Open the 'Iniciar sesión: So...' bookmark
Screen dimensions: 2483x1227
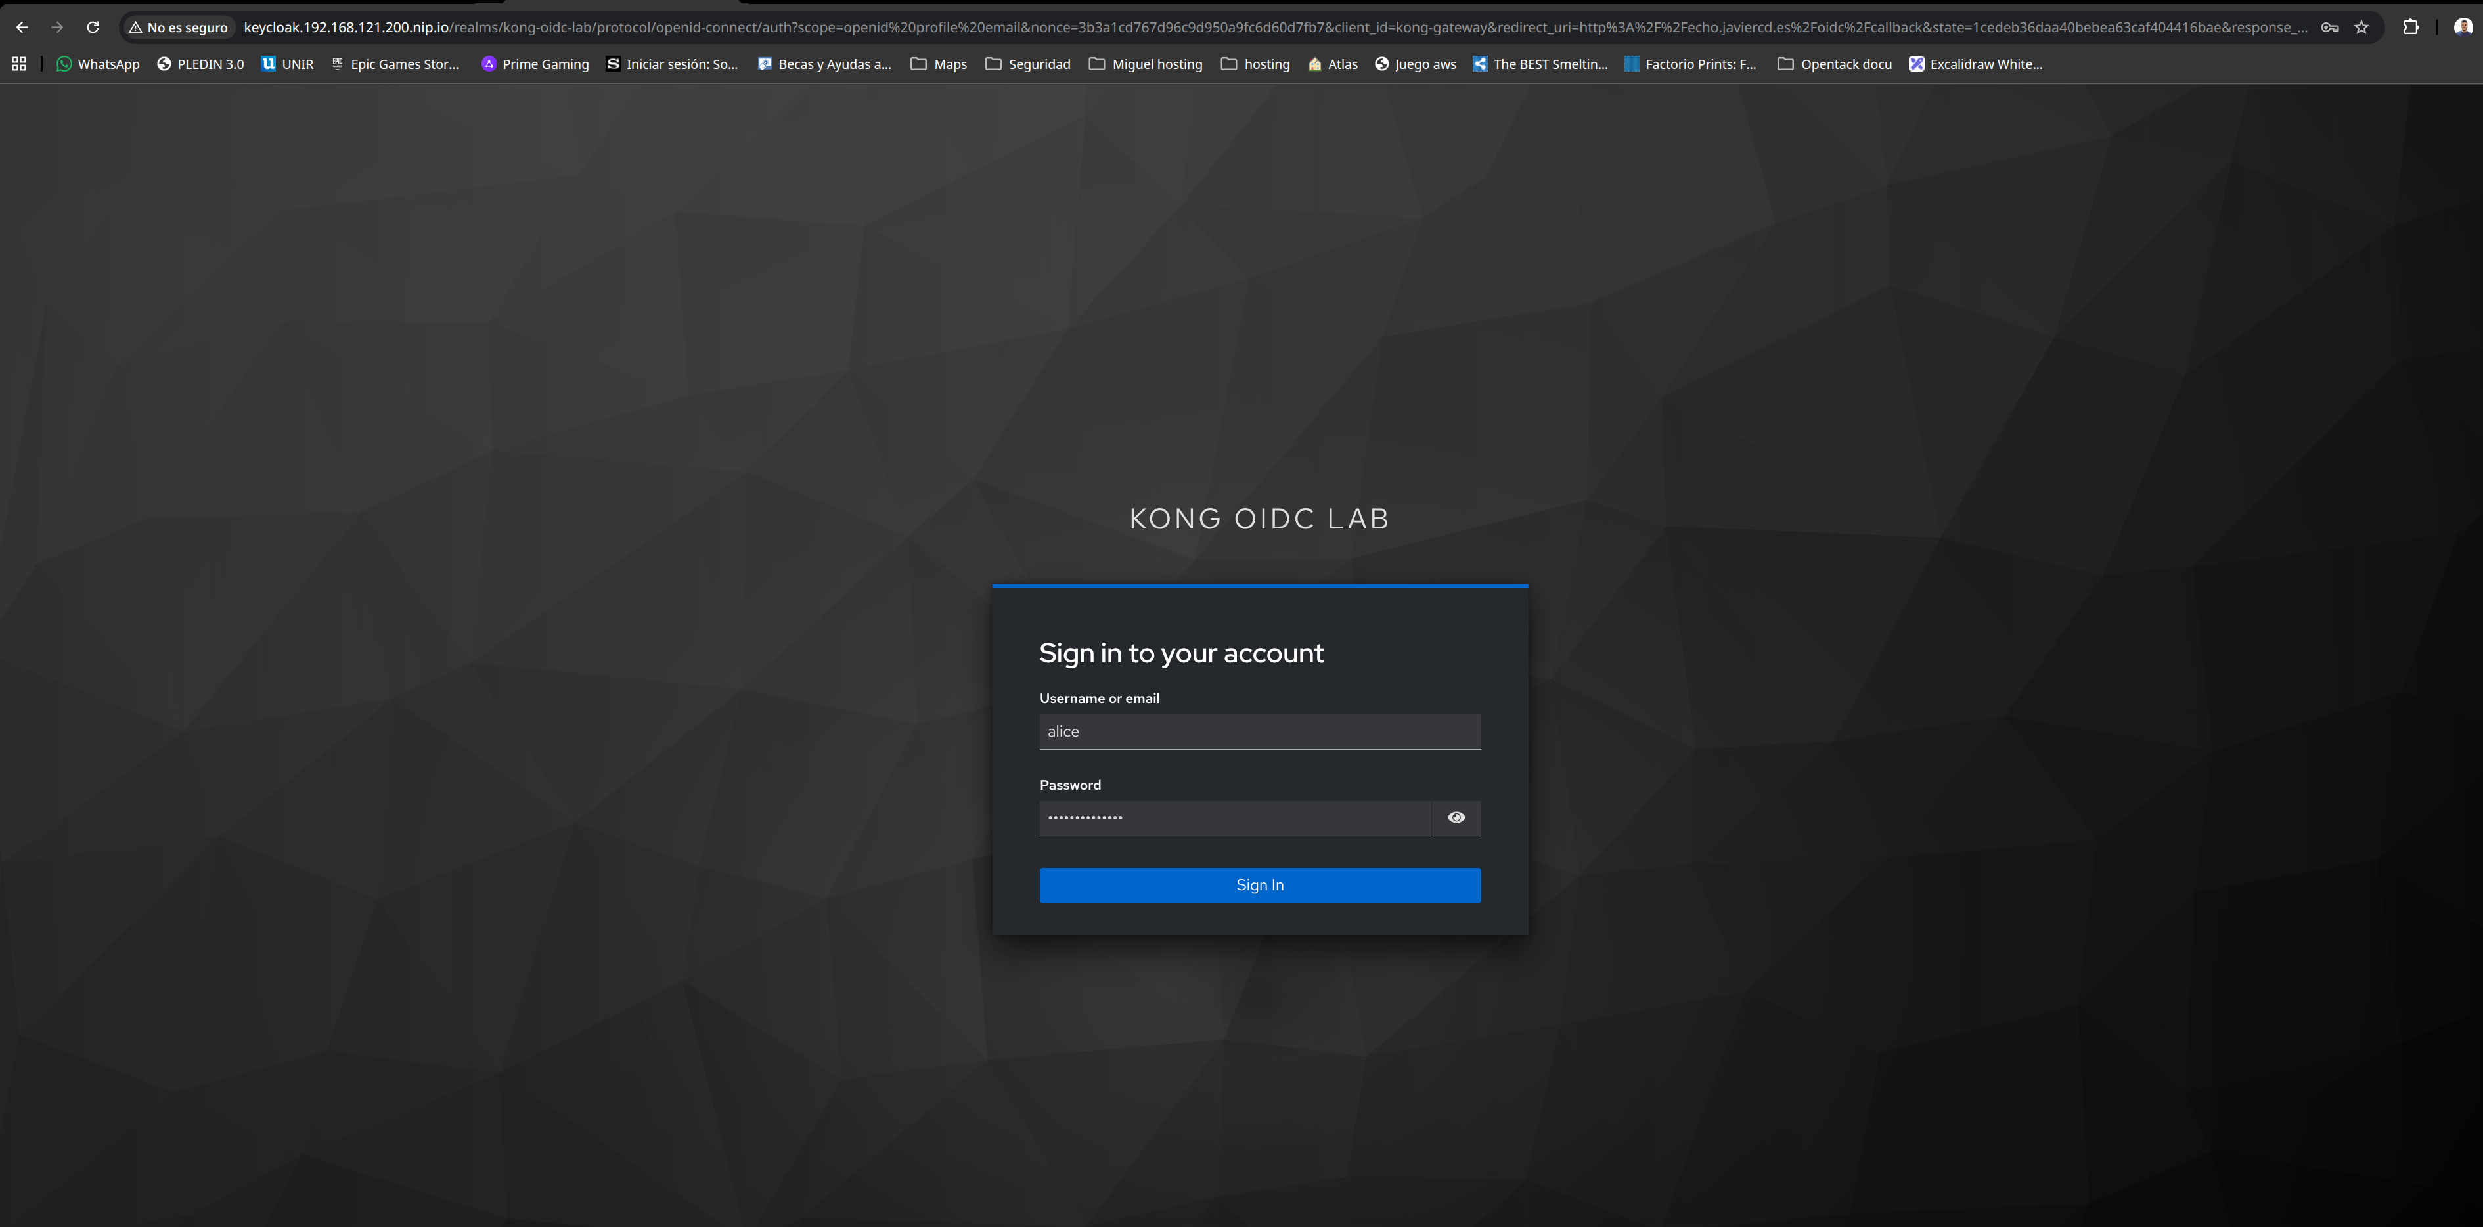pos(672,64)
